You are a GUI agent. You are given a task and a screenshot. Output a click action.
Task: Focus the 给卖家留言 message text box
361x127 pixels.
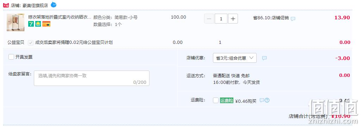coord(92,78)
